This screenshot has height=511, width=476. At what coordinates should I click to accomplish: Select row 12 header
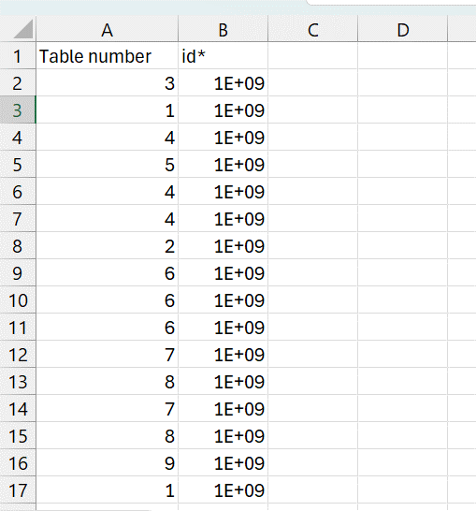point(18,355)
